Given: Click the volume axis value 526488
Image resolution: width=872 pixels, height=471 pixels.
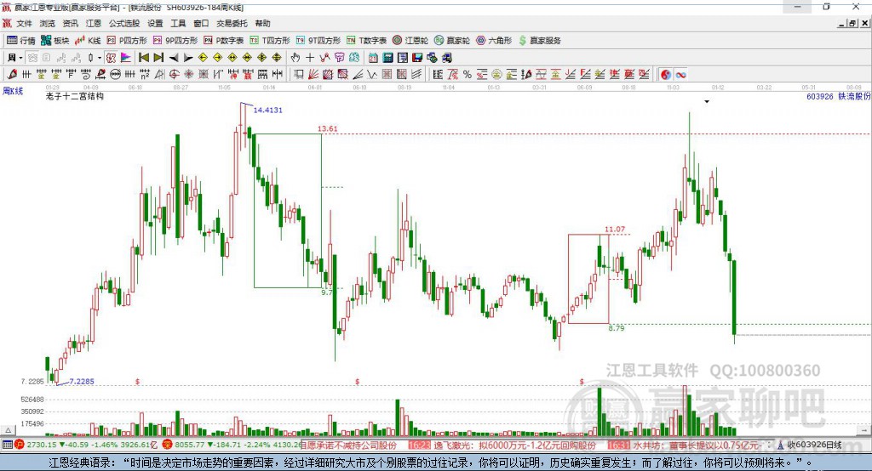Looking at the screenshot, I should [32, 400].
